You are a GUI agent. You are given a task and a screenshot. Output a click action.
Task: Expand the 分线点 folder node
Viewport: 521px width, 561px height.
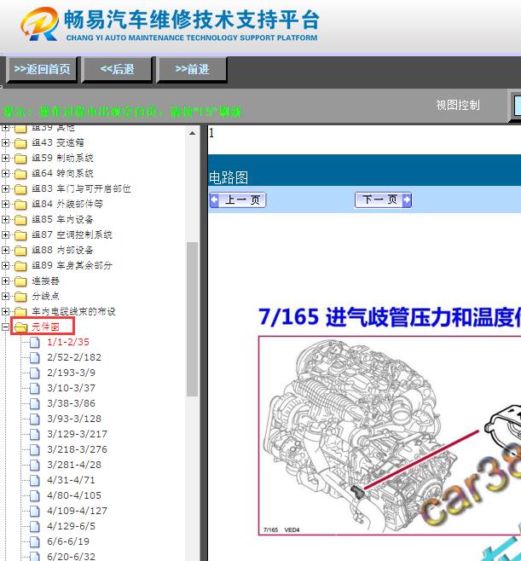click(5, 296)
